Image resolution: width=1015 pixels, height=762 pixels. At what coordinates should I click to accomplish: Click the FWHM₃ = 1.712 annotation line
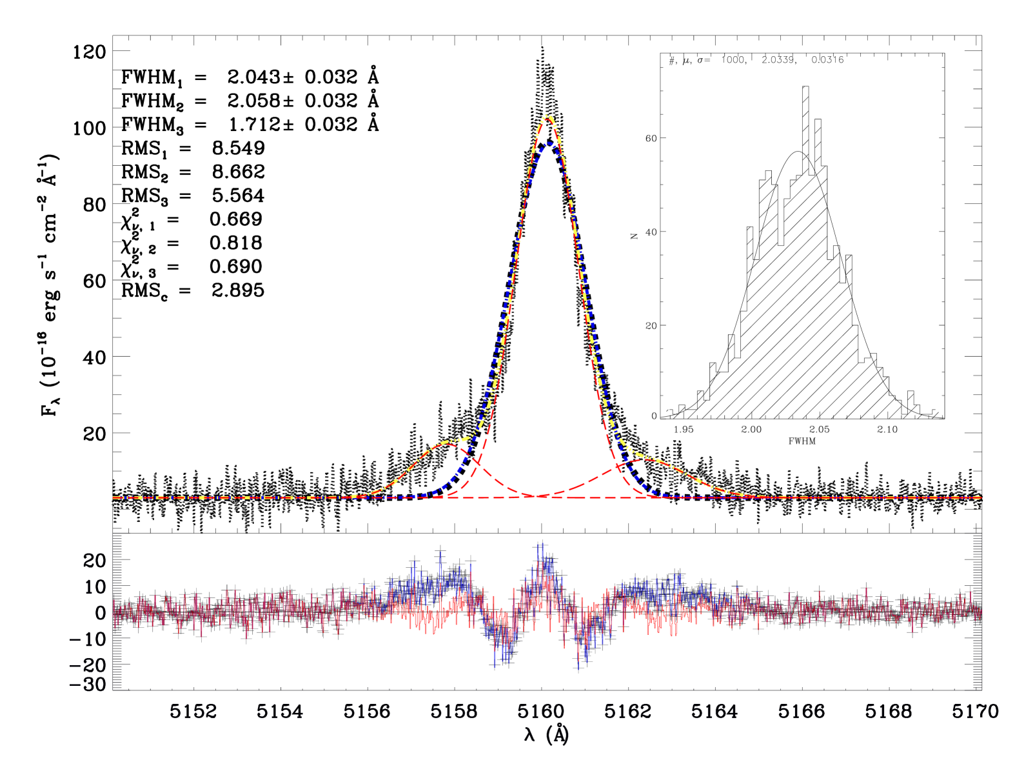[x=250, y=125]
